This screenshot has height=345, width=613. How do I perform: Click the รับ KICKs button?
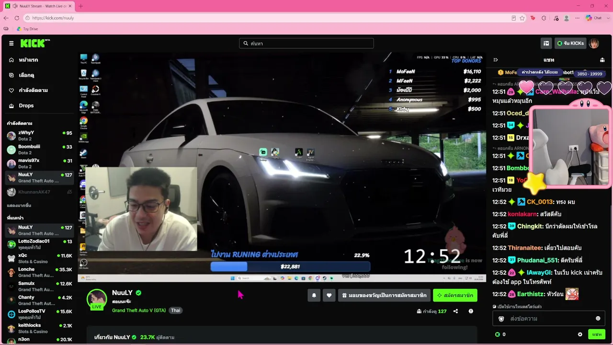570,44
